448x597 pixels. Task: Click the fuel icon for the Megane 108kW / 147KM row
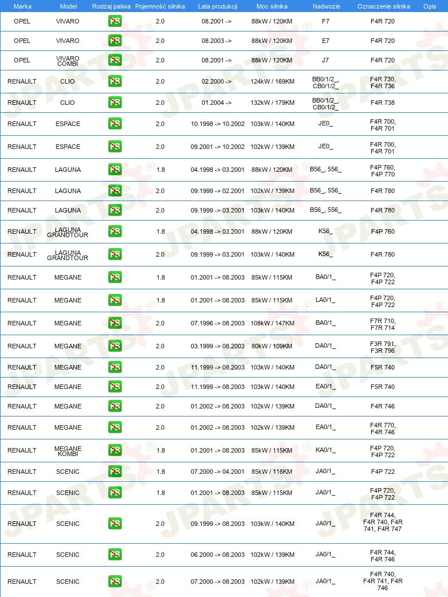point(115,323)
